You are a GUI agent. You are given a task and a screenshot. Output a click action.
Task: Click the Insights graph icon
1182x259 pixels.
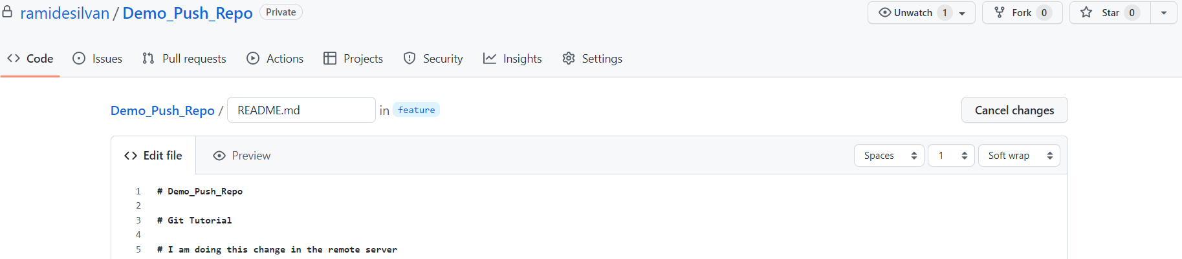(490, 59)
